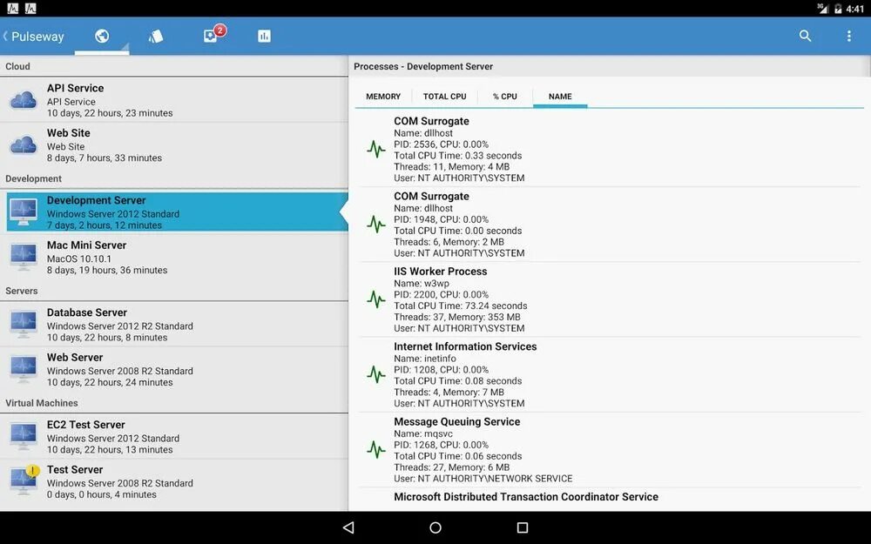Image resolution: width=871 pixels, height=544 pixels.
Task: Click 'Name: inetinfo' detail line
Action: point(425,359)
